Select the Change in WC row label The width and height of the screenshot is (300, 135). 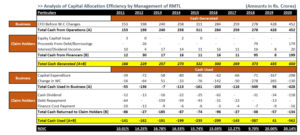point(49,81)
